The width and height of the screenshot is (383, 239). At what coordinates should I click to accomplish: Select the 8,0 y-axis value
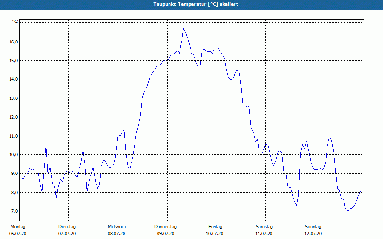[15, 193]
